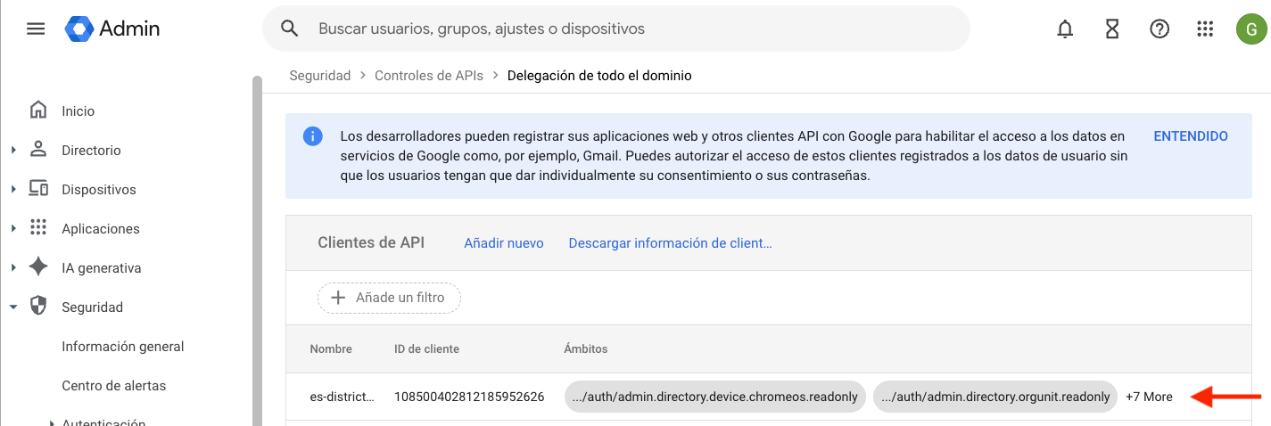Image resolution: width=1271 pixels, height=426 pixels.
Task: Open the notifications bell
Action: click(1065, 29)
